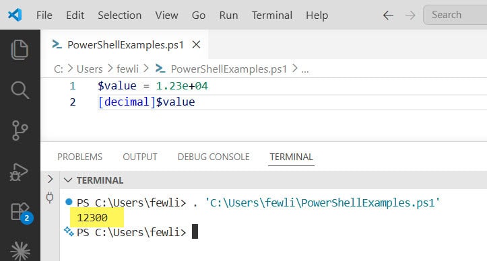Viewport: 487px width, 261px height.
Task: Expand the side chevron left of TERMINAL header
Action: pos(51,179)
